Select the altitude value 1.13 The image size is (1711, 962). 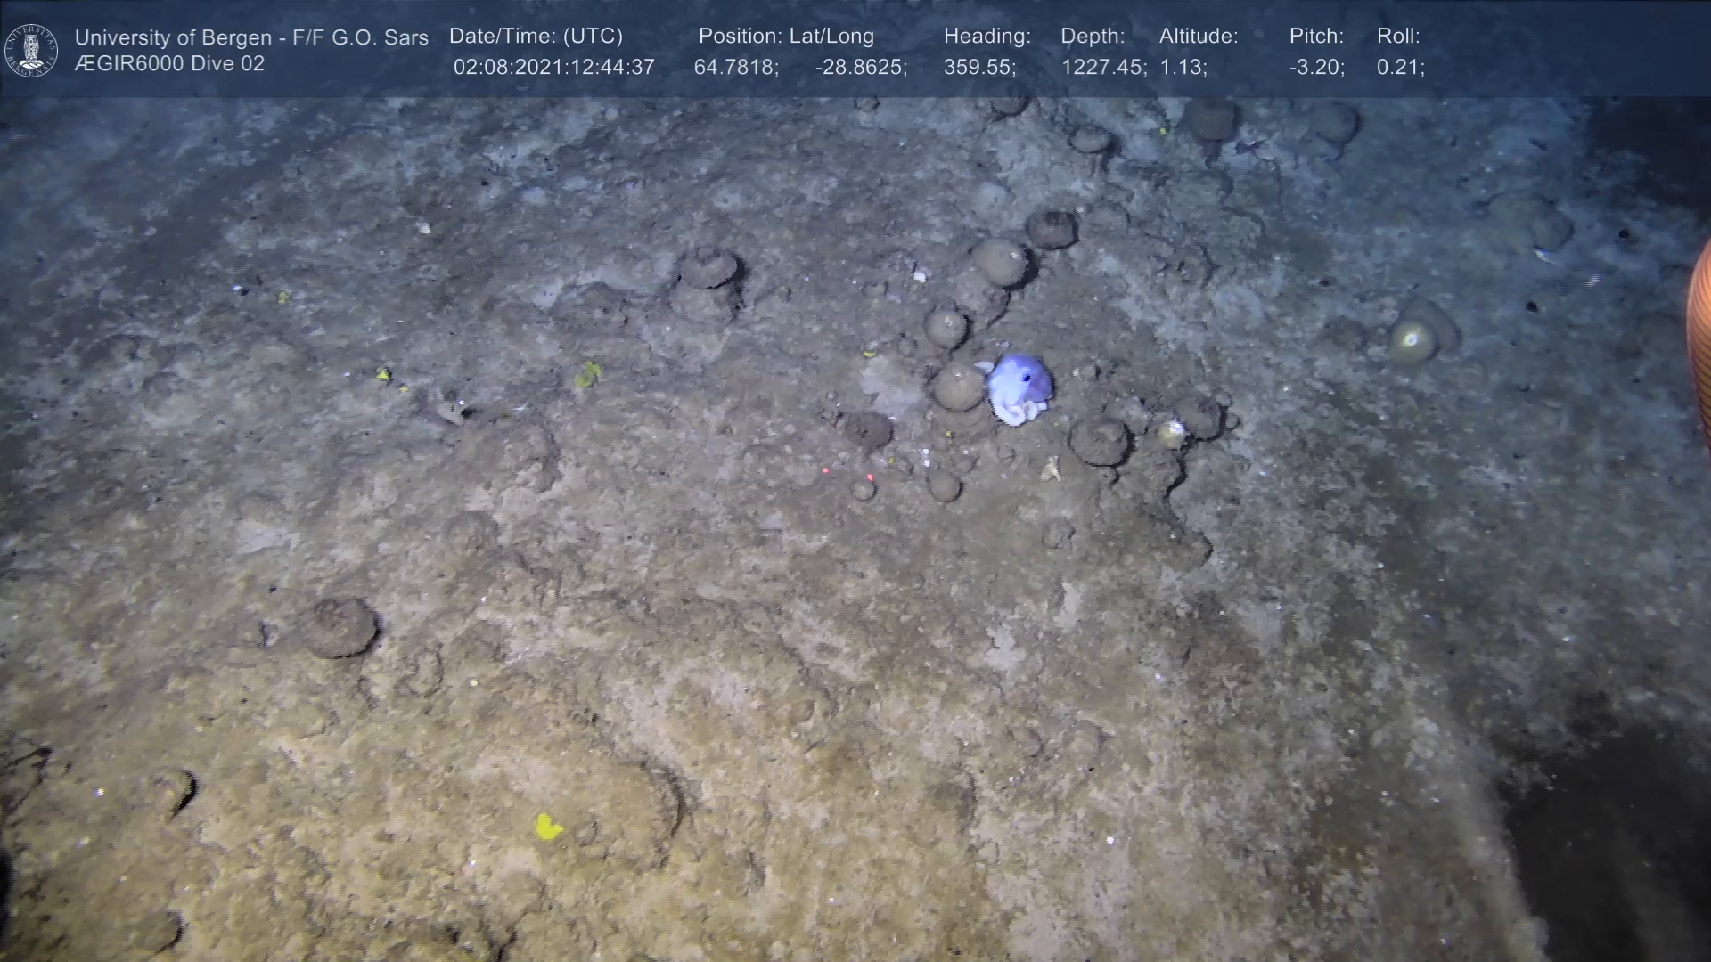(1183, 68)
